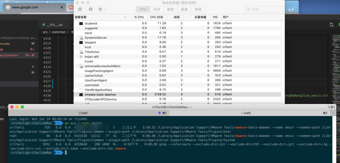
Task: Click the quit process button in Activity Monitor
Action: (x=80, y=9)
